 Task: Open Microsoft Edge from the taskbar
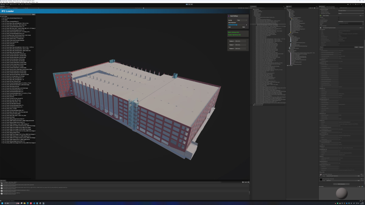[28, 203]
